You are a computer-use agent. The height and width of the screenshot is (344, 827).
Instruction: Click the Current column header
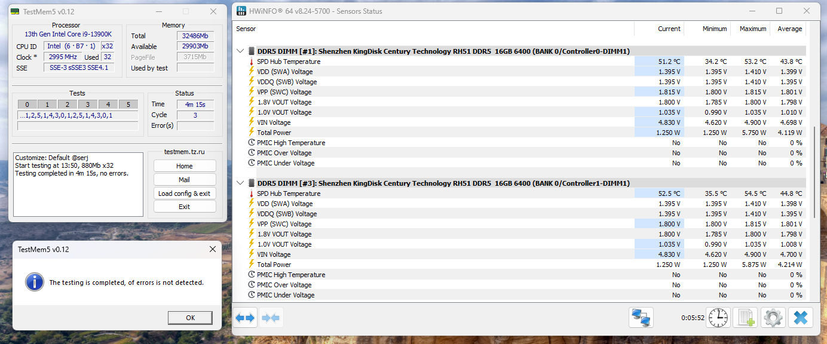(659, 29)
